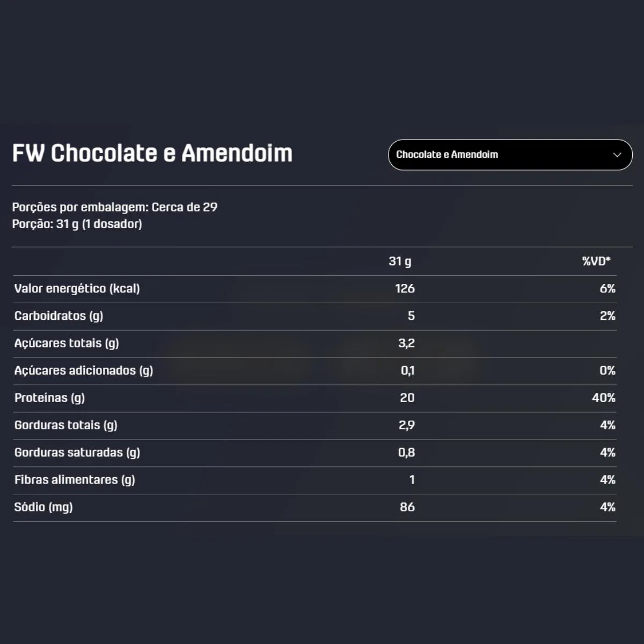Select the FW Chocolate e Amendoim heading
Screen dimensions: 644x644
pos(152,153)
